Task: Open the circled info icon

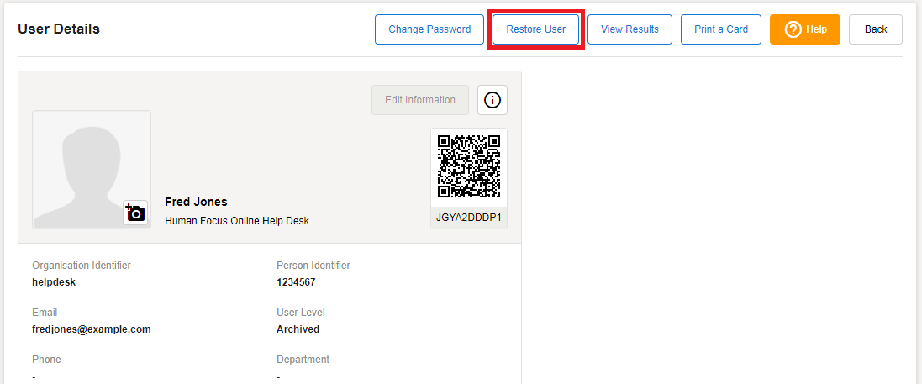Action: [493, 100]
